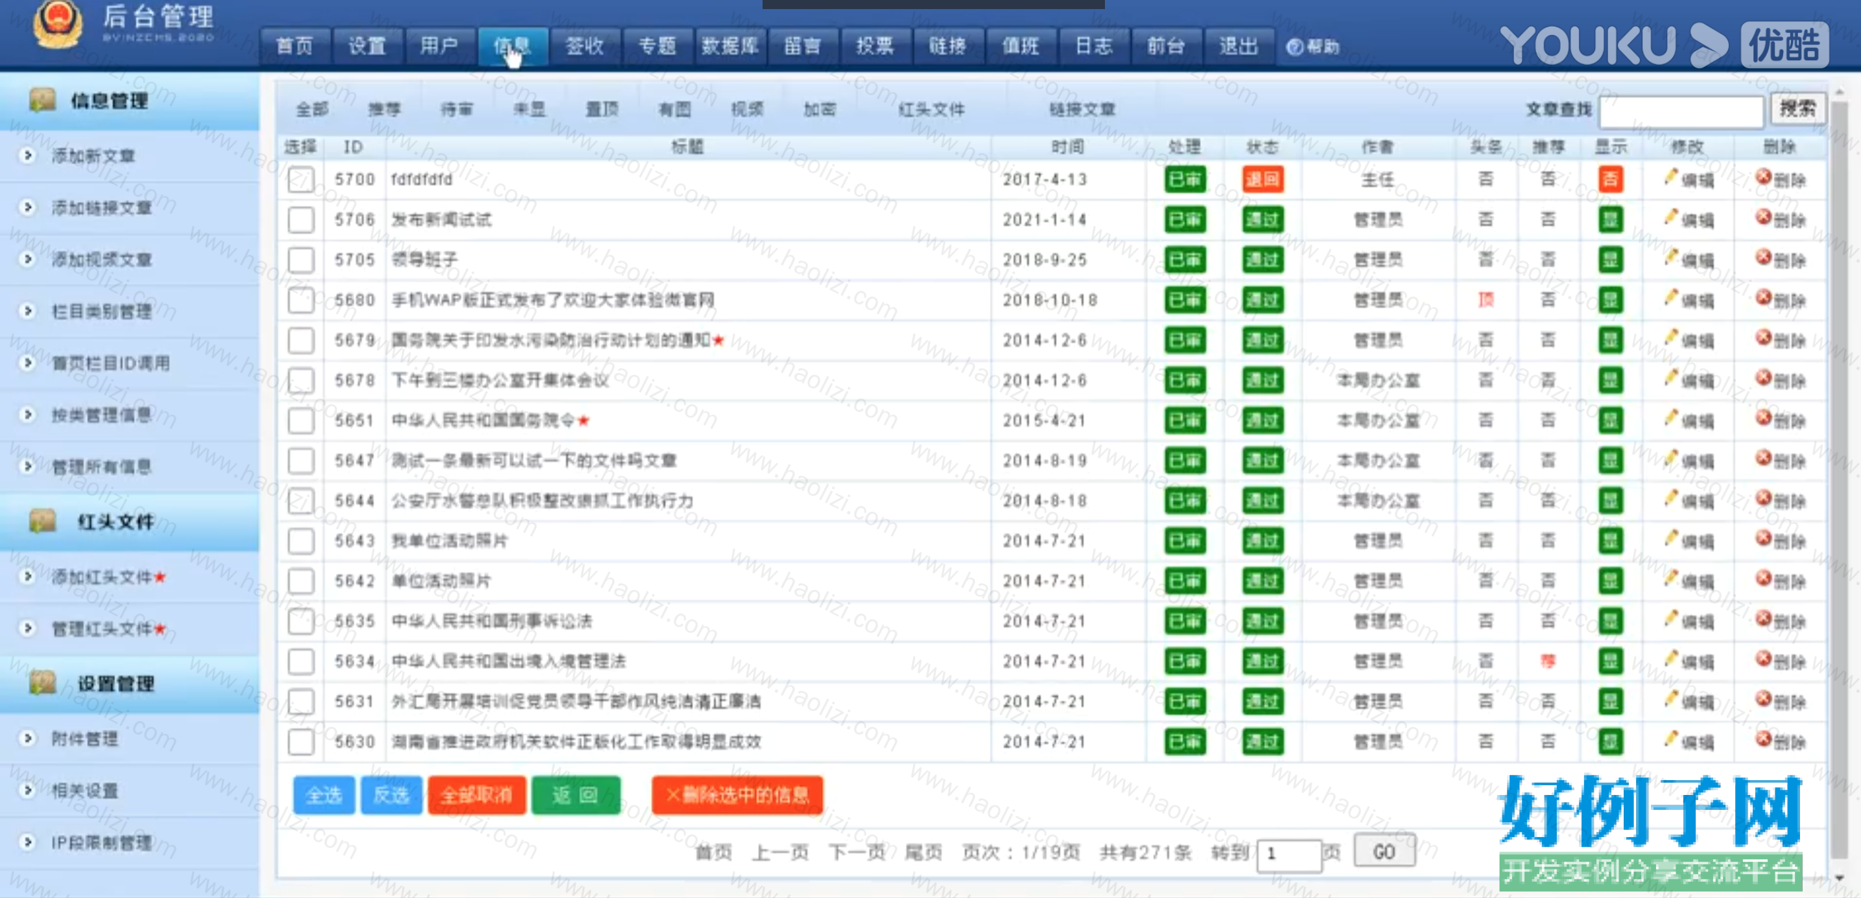Open the 设置 top navigation tab

pos(367,46)
